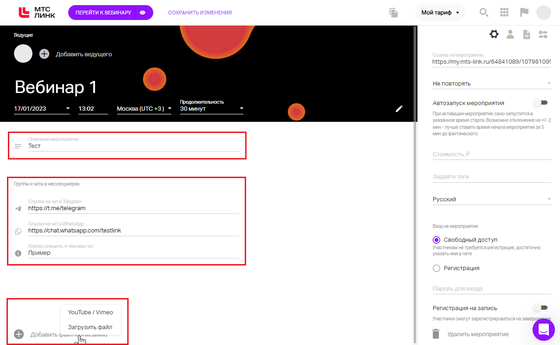The width and height of the screenshot is (560, 345).
Task: Click Добавить ведущего
Action: [x=84, y=54]
